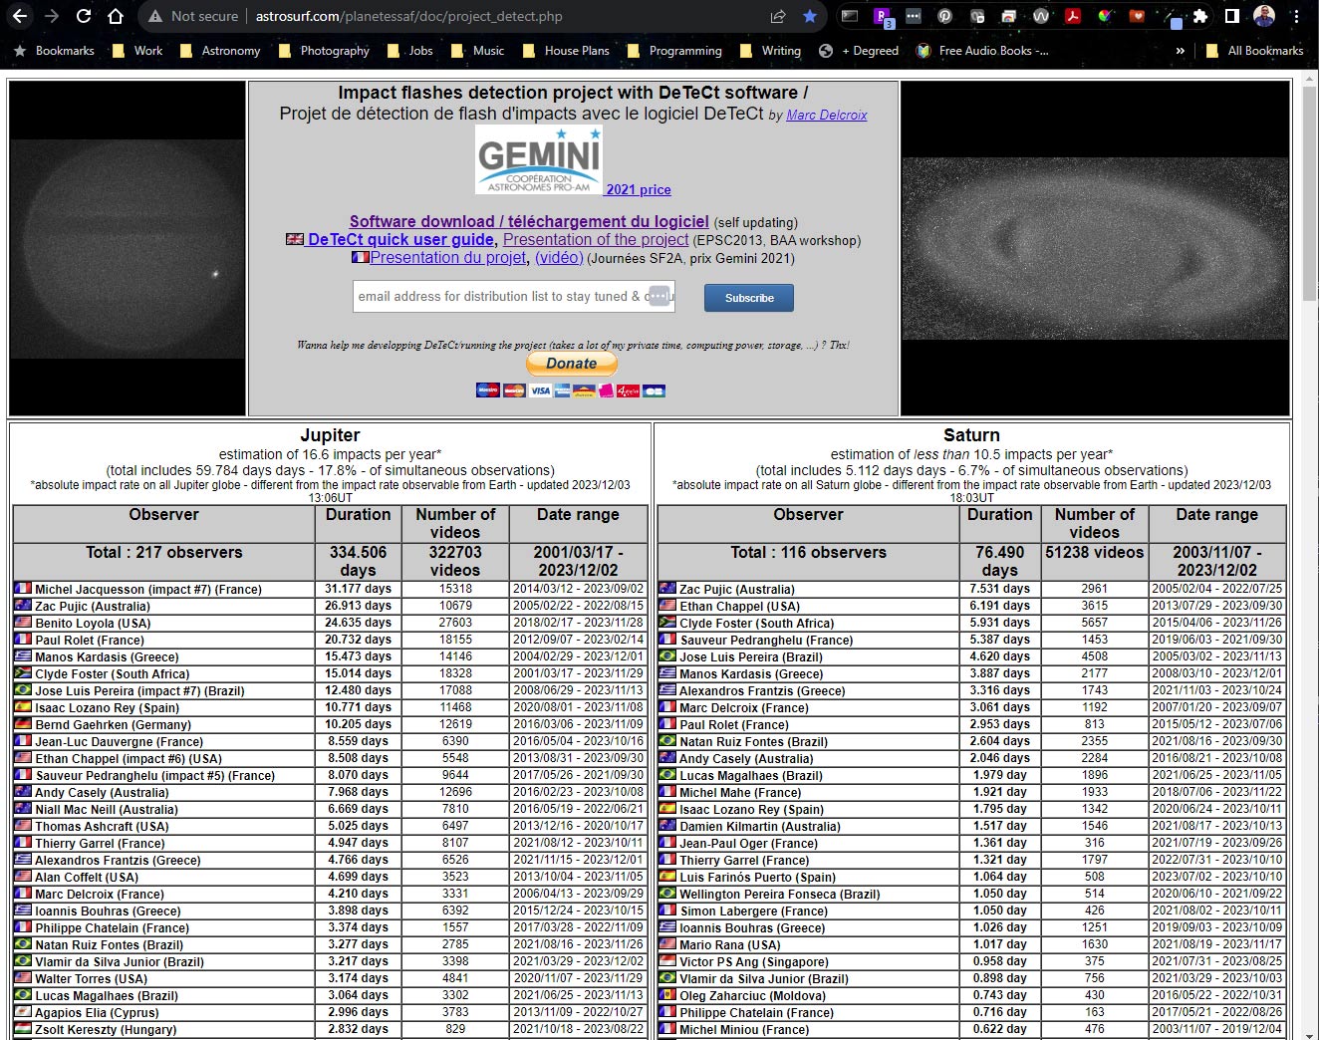1319x1040 pixels.
Task: Click the email address input field
Action: (513, 297)
